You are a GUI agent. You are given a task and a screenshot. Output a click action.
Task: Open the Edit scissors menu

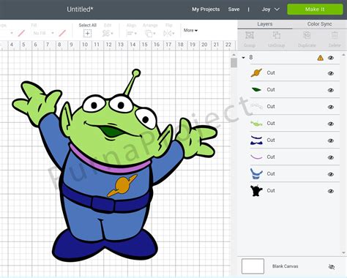point(108,34)
